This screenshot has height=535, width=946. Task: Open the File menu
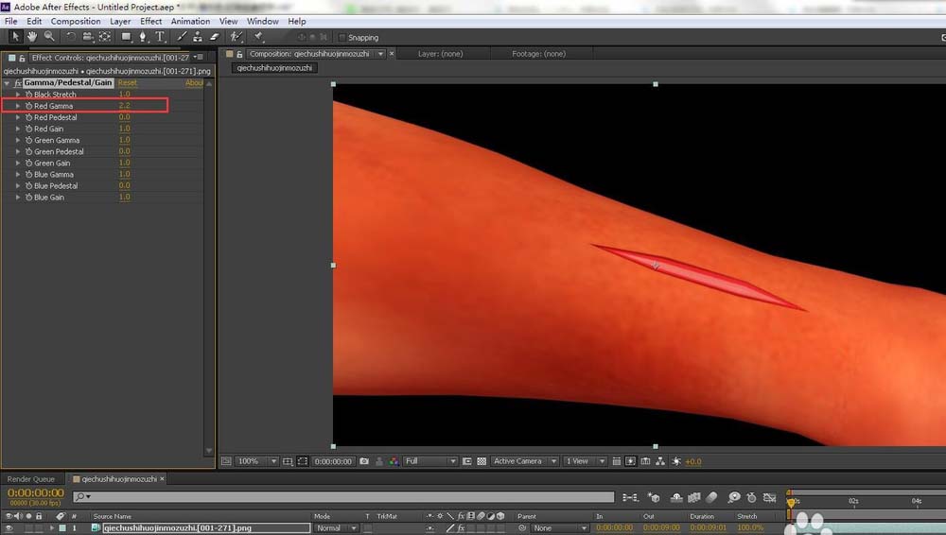click(x=10, y=21)
